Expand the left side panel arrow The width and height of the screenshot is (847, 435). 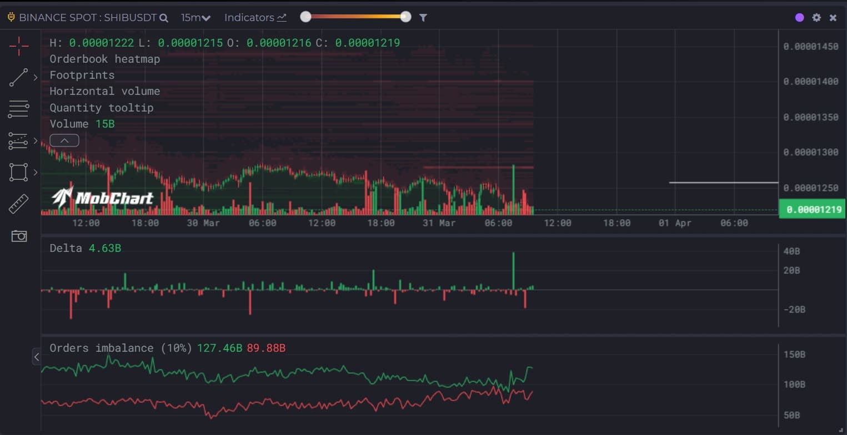tap(36, 357)
